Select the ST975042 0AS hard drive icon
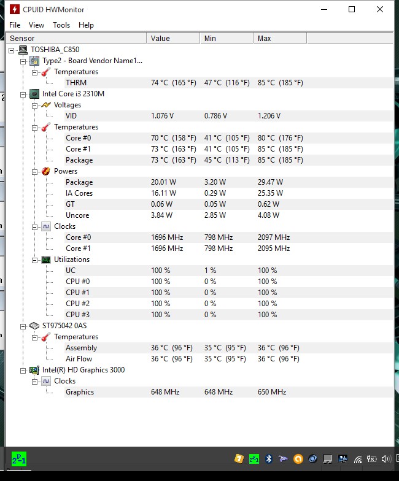The height and width of the screenshot is (481, 399). pyautogui.click(x=34, y=326)
